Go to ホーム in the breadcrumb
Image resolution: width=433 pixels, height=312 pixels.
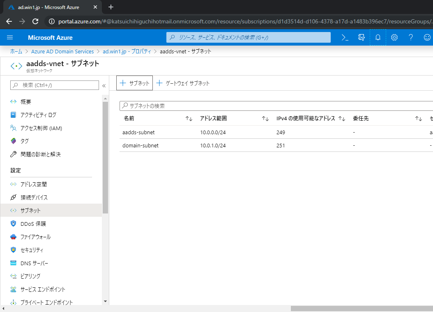click(16, 52)
